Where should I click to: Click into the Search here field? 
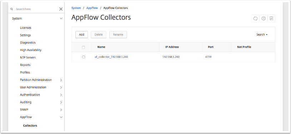pos(36,9)
